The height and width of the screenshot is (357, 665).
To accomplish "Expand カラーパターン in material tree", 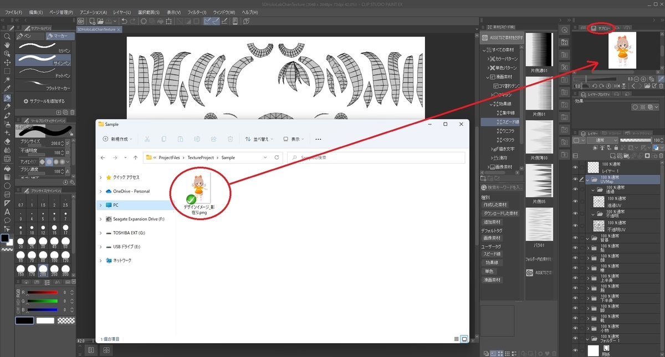I will pyautogui.click(x=489, y=58).
